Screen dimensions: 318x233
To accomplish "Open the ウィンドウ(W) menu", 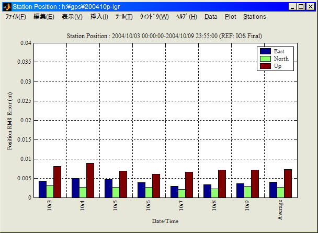I will click(154, 17).
